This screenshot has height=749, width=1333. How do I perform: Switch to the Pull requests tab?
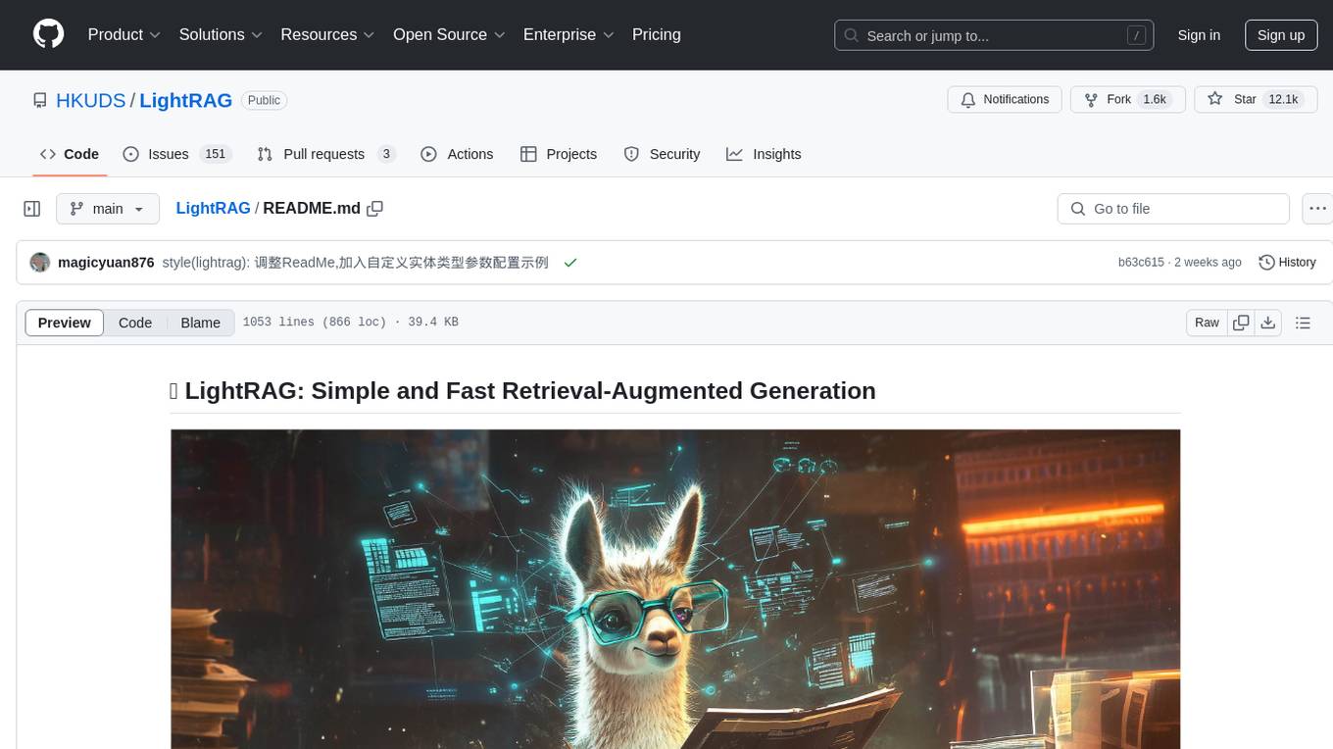pyautogui.click(x=326, y=154)
